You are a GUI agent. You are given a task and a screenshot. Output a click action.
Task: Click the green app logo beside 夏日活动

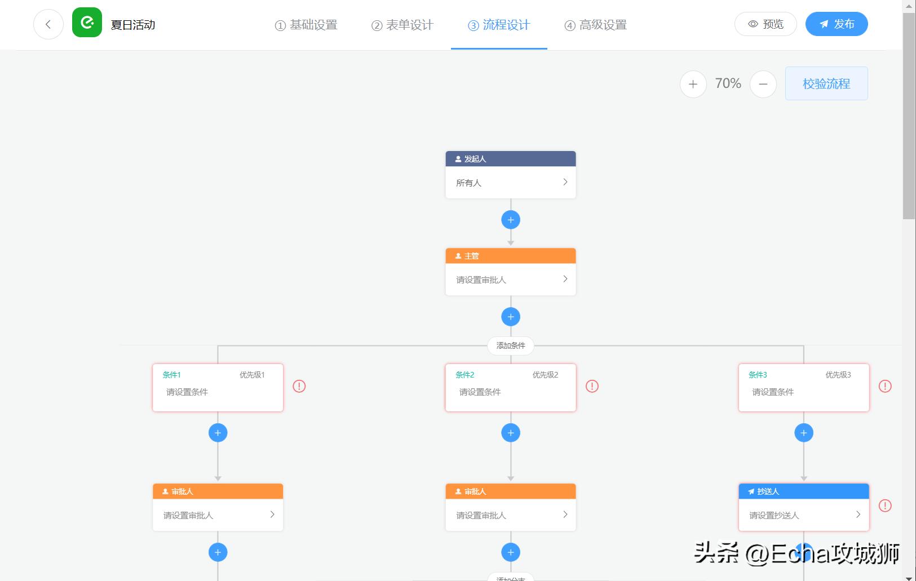(86, 24)
